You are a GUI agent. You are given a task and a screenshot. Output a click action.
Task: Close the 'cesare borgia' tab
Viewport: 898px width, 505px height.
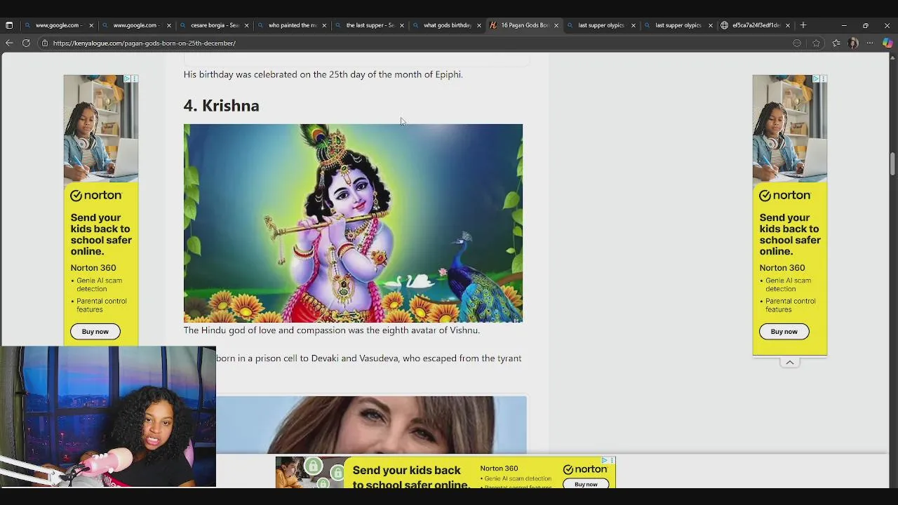[246, 25]
